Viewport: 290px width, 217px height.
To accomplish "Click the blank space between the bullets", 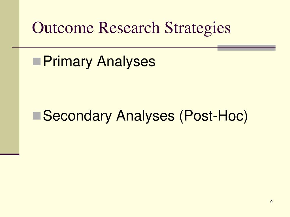I will (145, 88).
